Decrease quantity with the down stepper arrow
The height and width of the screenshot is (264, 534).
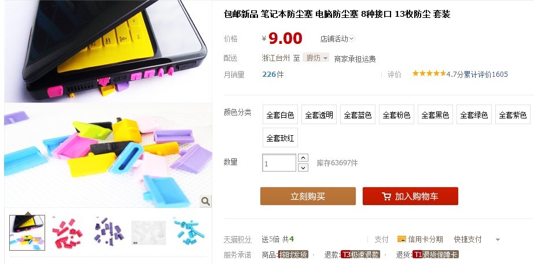pyautogui.click(x=303, y=168)
